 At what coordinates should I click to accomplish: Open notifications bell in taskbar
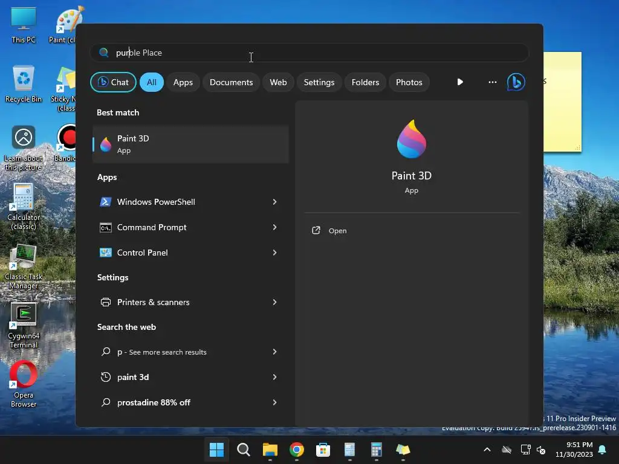click(603, 449)
